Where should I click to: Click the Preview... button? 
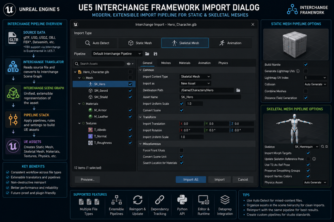pos(87,179)
